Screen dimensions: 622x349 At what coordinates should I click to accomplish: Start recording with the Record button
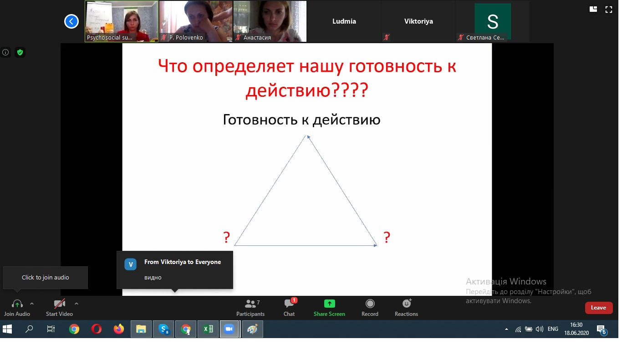(370, 308)
